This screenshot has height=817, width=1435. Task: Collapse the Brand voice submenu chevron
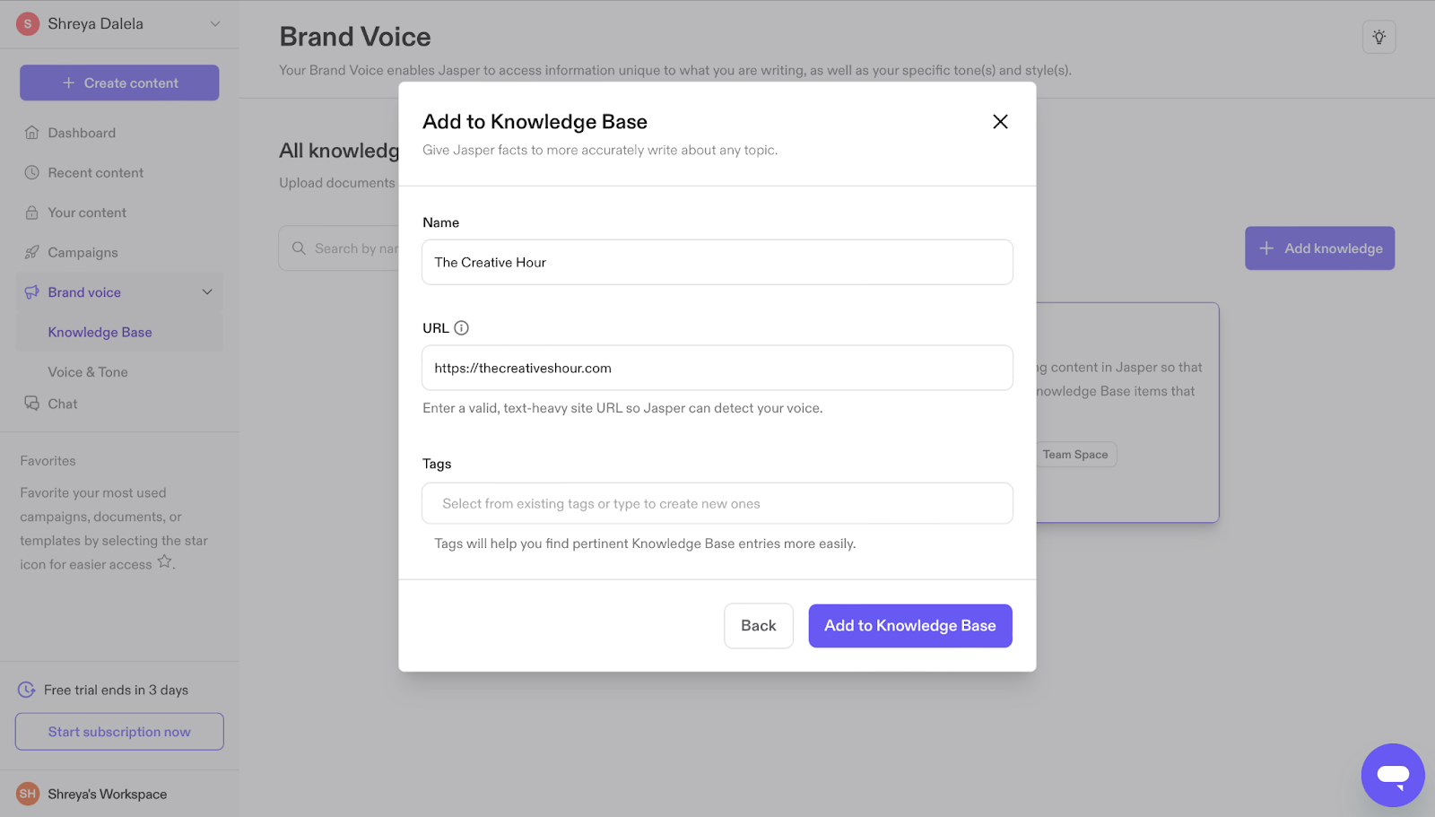tap(207, 292)
